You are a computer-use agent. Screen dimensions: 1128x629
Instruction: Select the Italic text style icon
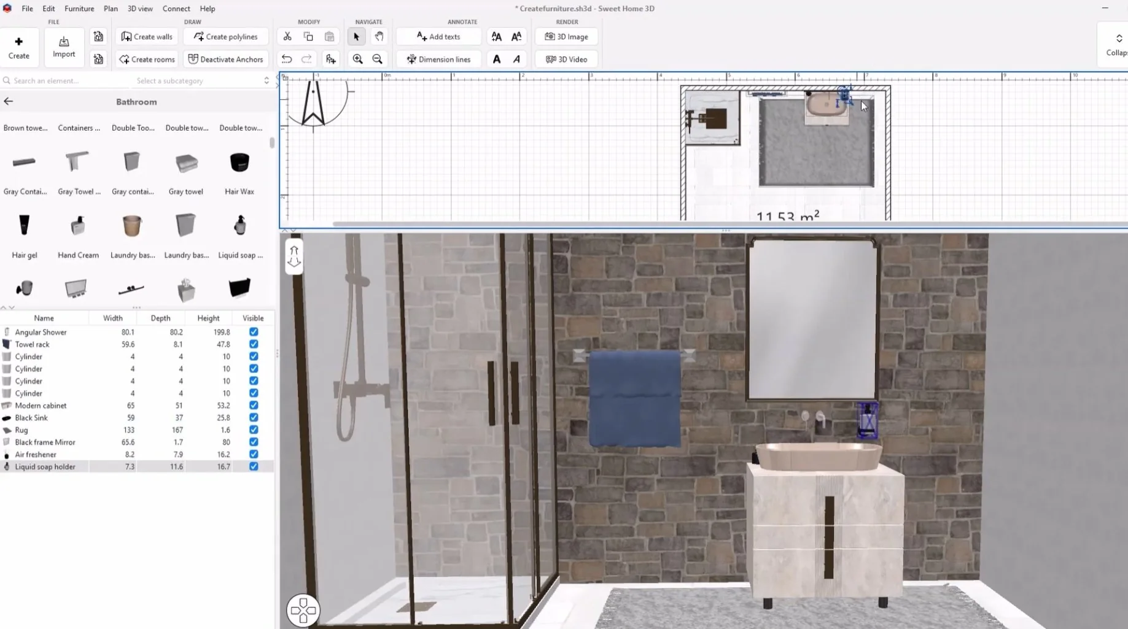516,60
